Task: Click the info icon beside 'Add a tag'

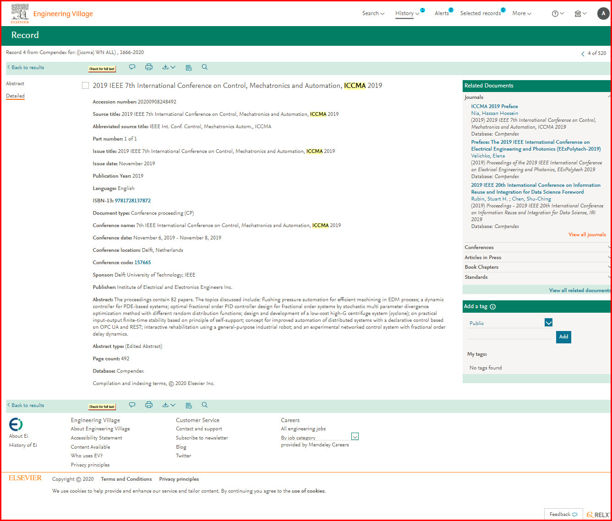Action: pyautogui.click(x=493, y=307)
